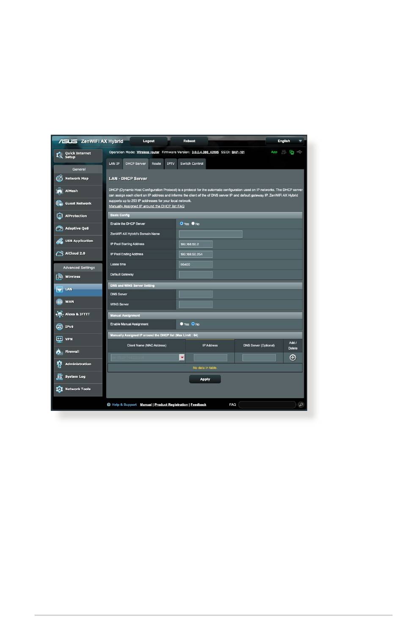Click the USB status icon in header

[299, 152]
